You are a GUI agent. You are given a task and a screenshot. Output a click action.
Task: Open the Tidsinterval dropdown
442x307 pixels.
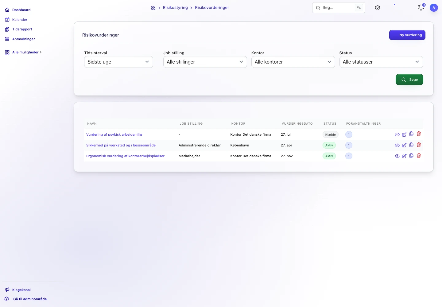point(118,62)
